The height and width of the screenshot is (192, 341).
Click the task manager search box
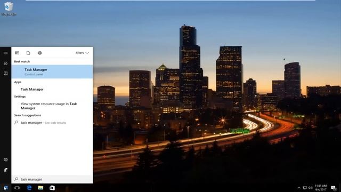tap(52, 179)
